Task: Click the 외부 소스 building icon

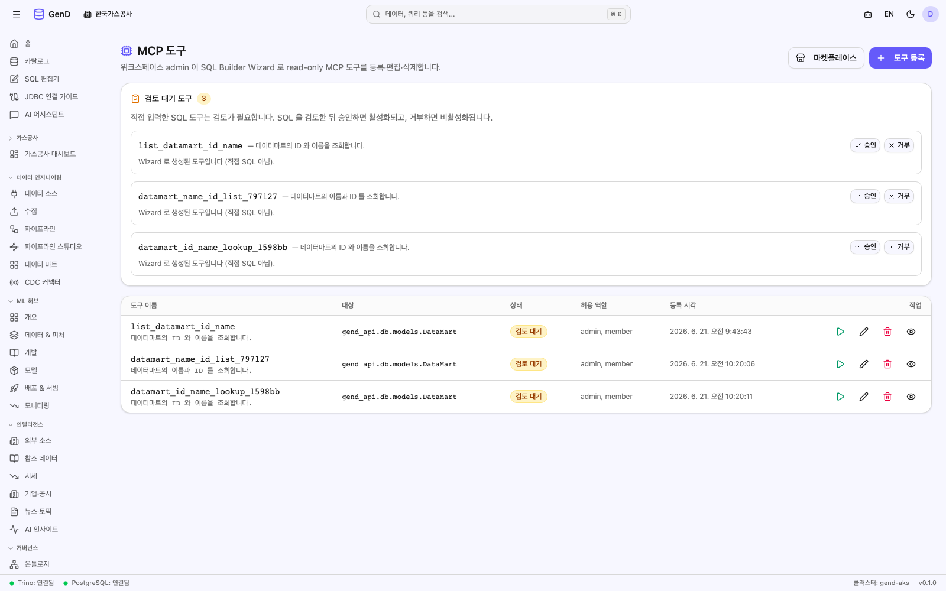Action: coord(14,441)
